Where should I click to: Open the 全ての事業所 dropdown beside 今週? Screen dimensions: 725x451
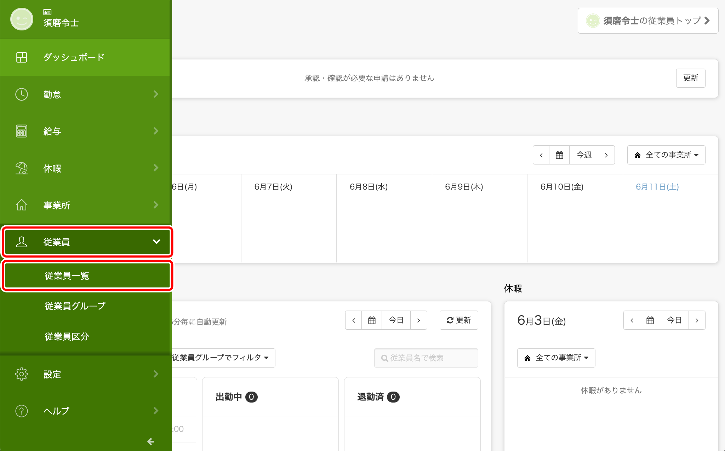[x=666, y=155]
